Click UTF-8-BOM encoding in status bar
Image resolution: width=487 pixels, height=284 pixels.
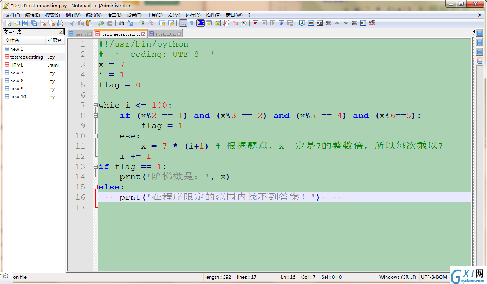[x=434, y=277]
